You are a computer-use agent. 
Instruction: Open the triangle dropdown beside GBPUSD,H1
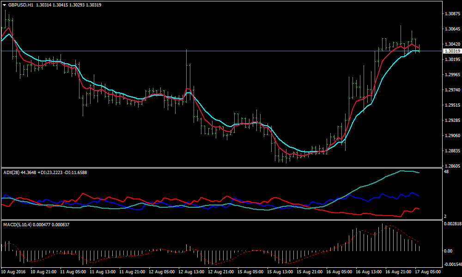(x=4, y=5)
